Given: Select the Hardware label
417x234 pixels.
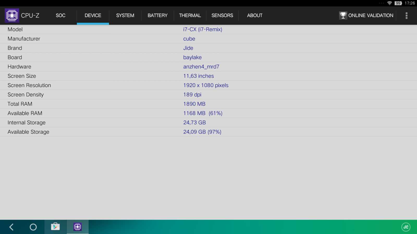Looking at the screenshot, I should (x=19, y=67).
